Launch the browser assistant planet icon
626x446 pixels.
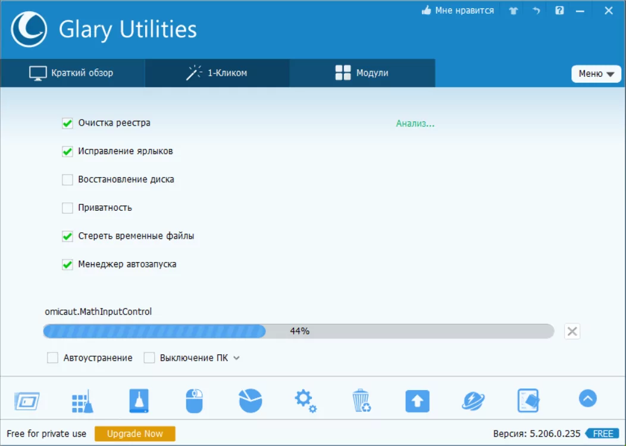pos(473,401)
